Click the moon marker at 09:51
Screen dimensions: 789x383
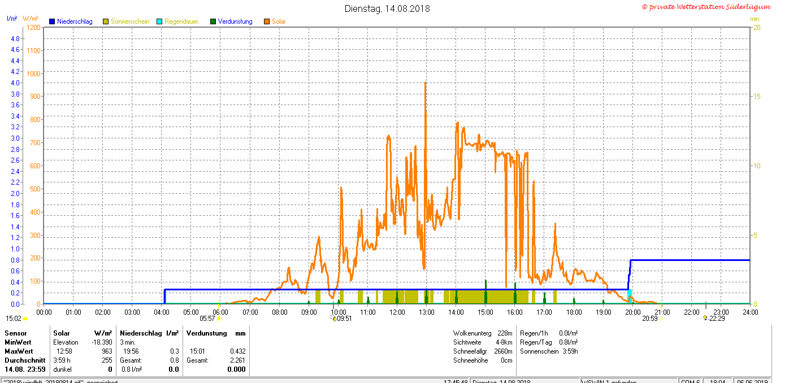(x=334, y=319)
